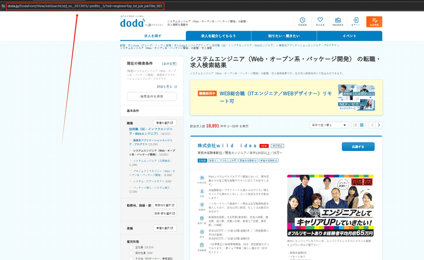The height and width of the screenshot is (260, 424).
Task: Go to next results page arrow
Action: coord(379,125)
